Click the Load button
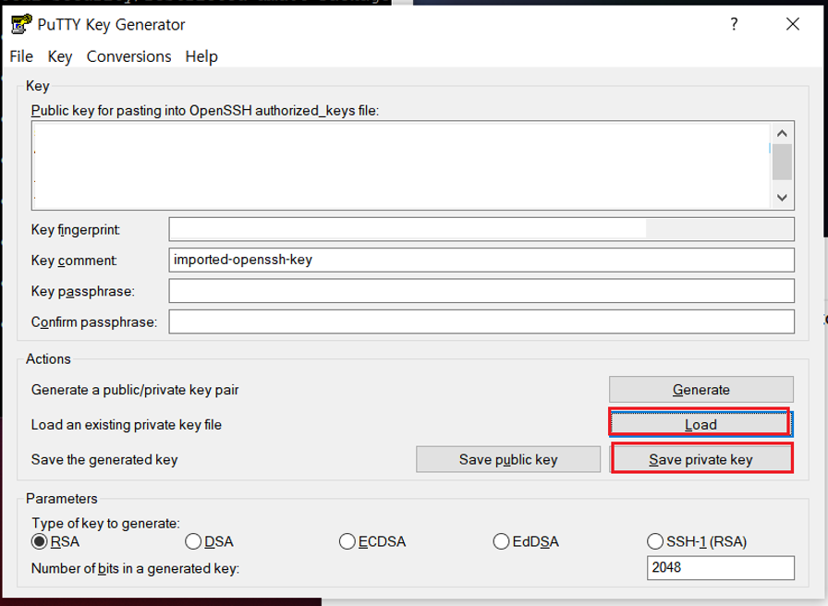The width and height of the screenshot is (828, 606). tap(700, 424)
